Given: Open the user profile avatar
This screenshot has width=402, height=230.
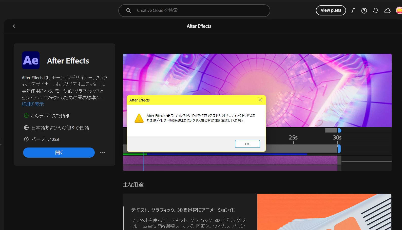Looking at the screenshot, I should (x=399, y=10).
